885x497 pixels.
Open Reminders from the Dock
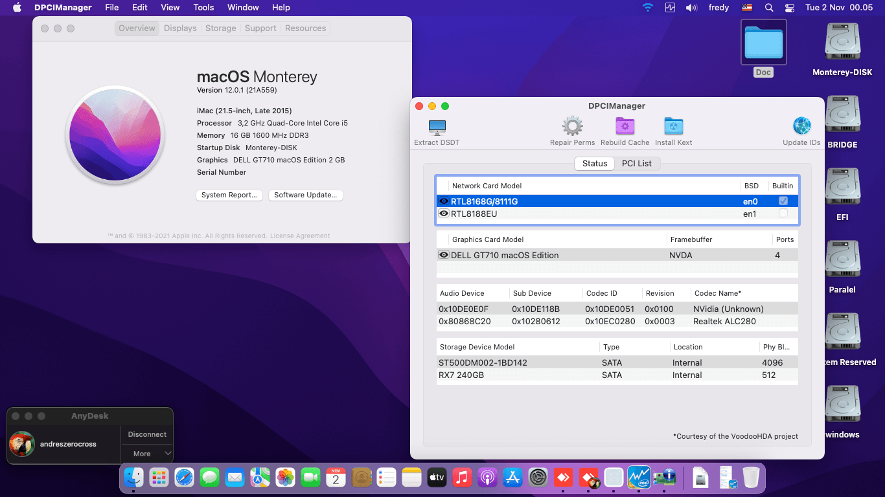pos(386,478)
